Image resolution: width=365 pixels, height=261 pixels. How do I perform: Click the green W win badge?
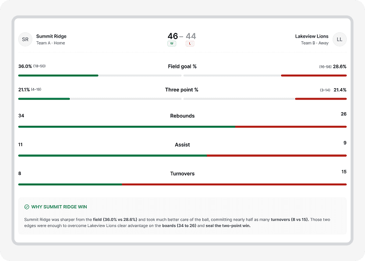click(172, 44)
